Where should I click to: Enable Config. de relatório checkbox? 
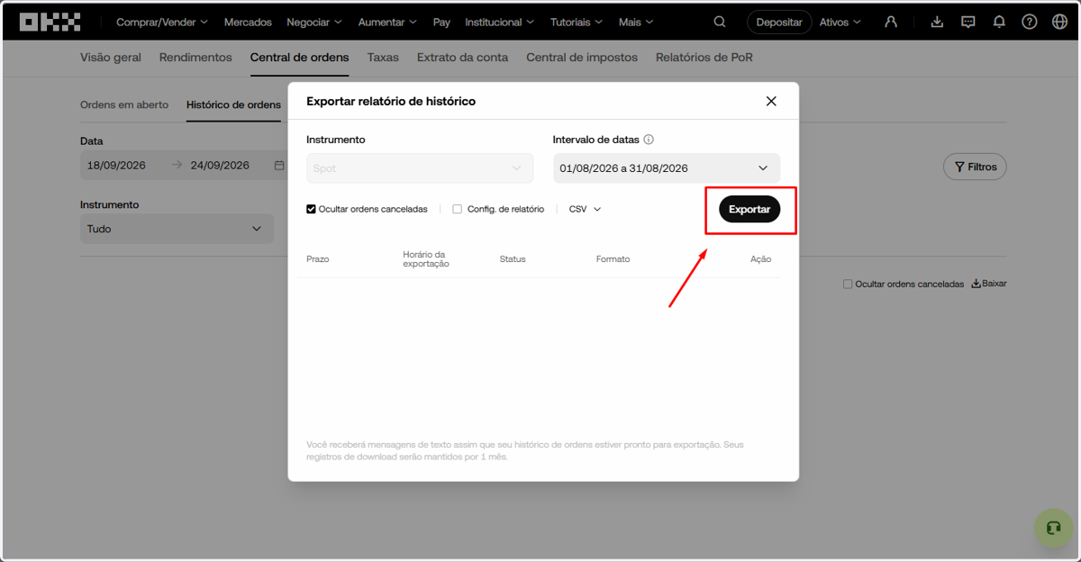coord(458,209)
